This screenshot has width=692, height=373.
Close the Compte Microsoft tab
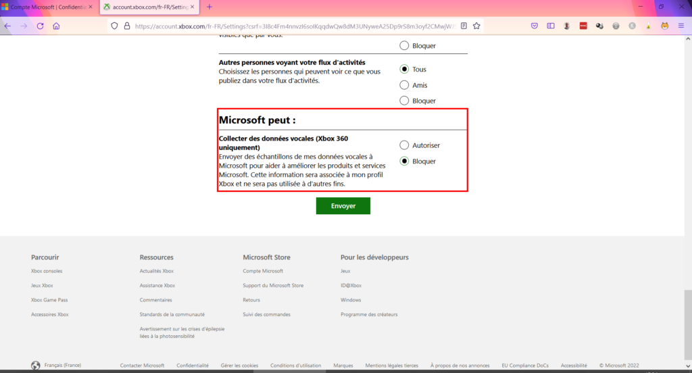point(91,7)
